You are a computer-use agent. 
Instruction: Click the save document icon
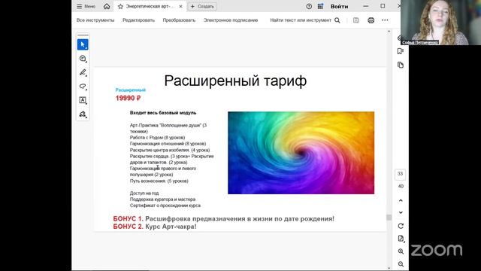[355, 20]
